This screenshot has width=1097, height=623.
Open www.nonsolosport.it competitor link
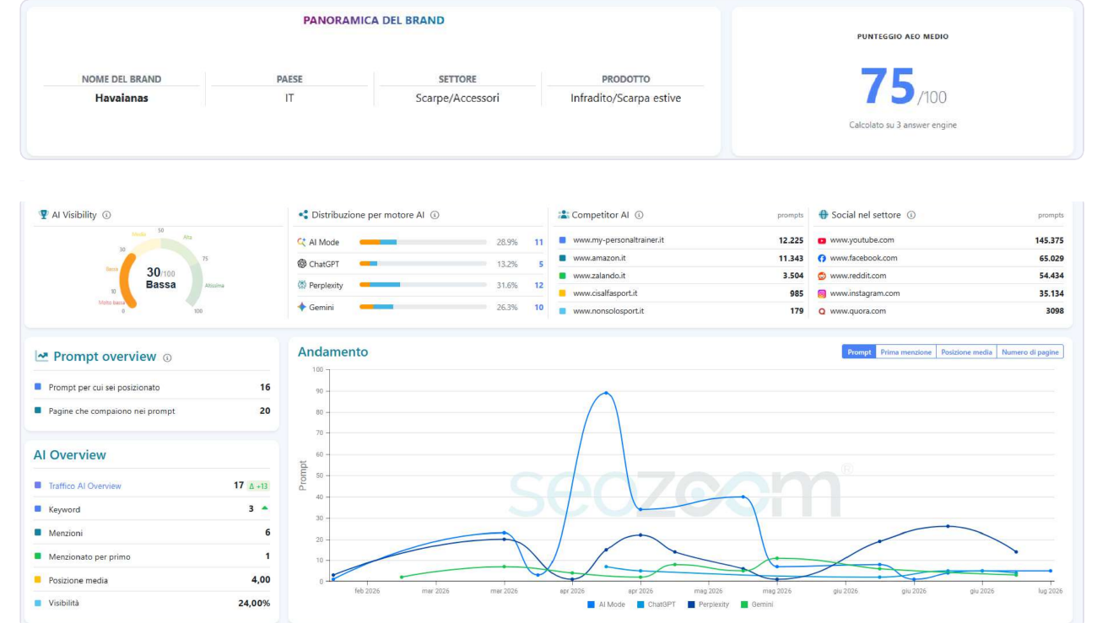pyautogui.click(x=608, y=311)
